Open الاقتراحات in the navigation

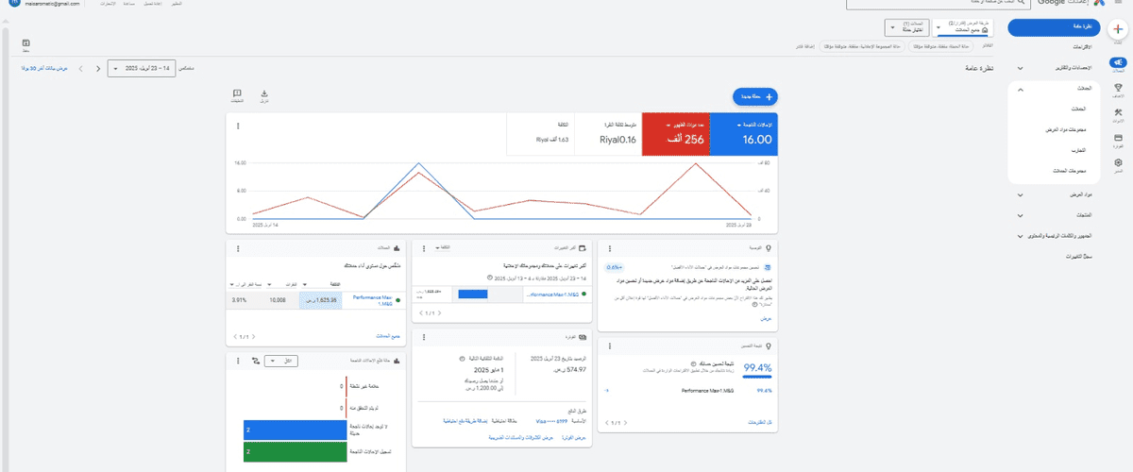point(1084,47)
